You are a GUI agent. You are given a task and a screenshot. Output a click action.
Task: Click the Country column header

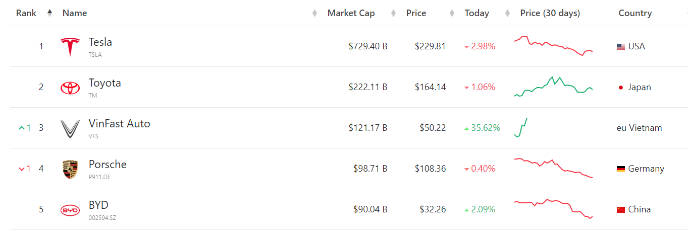[635, 13]
